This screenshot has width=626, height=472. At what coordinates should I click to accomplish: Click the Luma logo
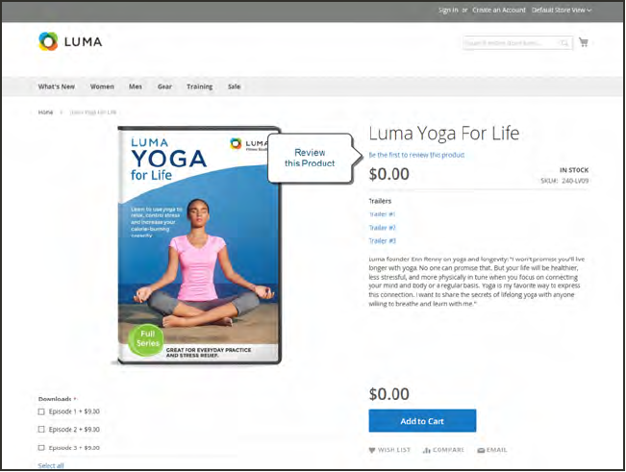70,41
